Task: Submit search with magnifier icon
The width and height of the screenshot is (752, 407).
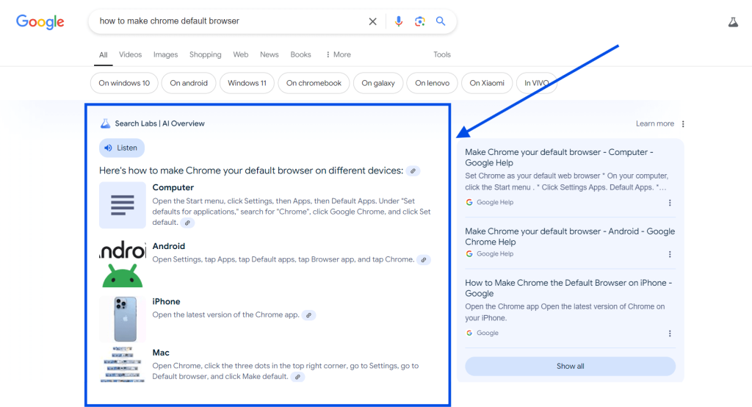Action: click(441, 21)
